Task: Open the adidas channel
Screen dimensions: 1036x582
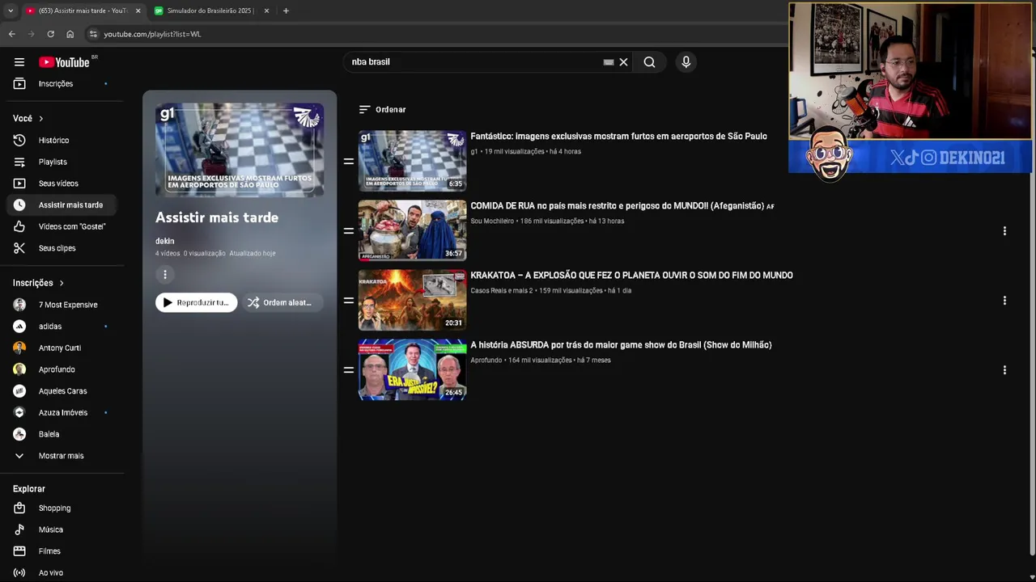Action: (x=62, y=327)
